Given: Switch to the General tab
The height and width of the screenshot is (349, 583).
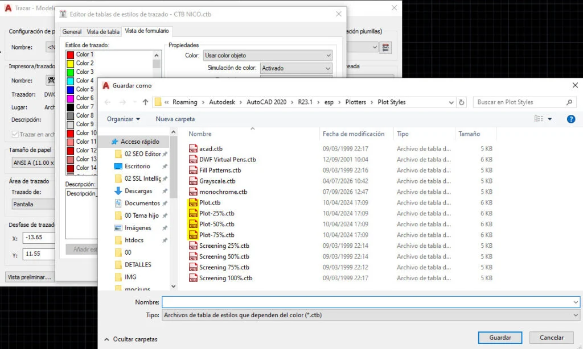Looking at the screenshot, I should click(72, 32).
